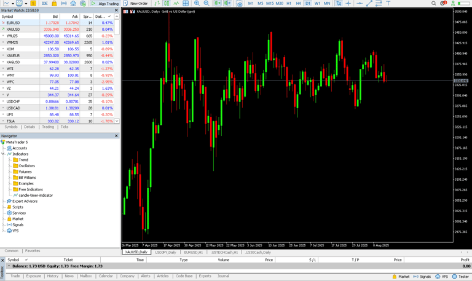Open the Signals icon in toolbar
Image resolution: width=472 pixels, height=281 pixels.
pos(64,3)
